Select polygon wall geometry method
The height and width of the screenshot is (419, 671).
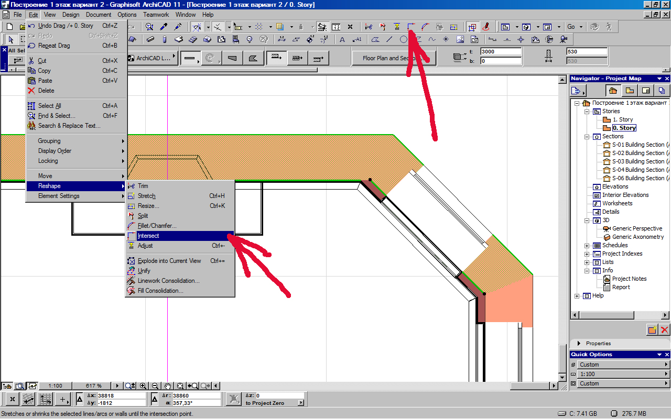[253, 58]
